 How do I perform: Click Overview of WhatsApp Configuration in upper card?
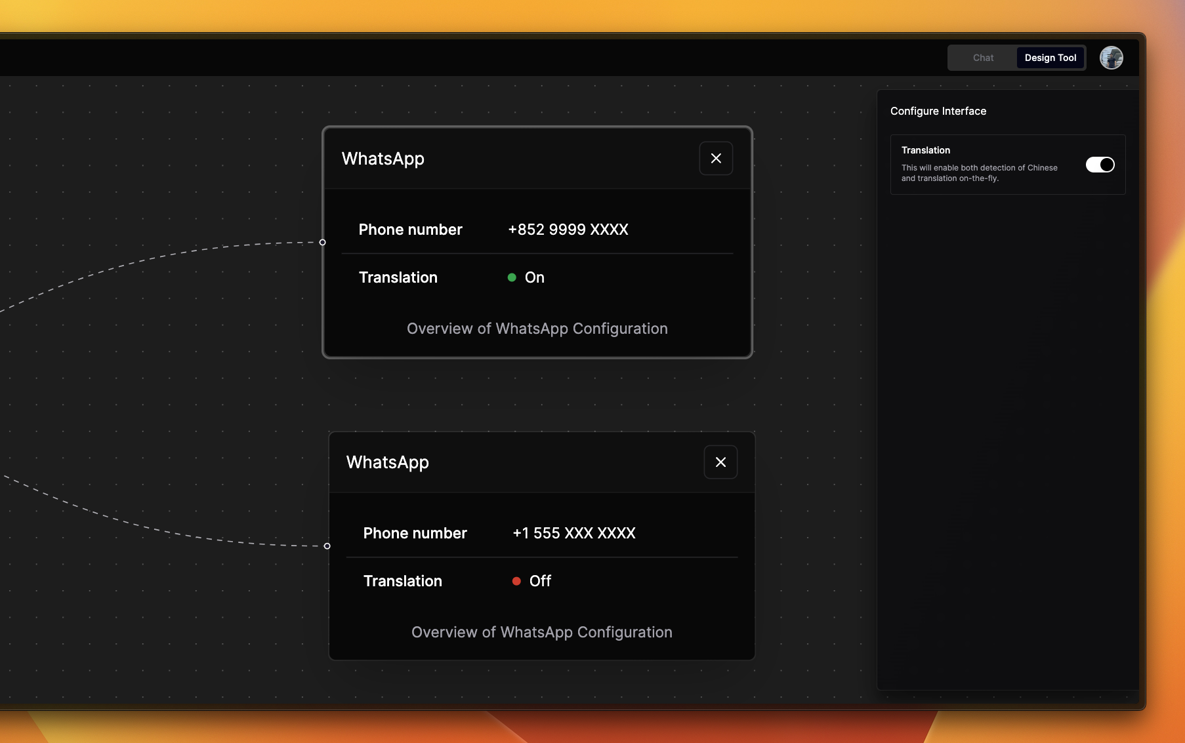click(537, 329)
